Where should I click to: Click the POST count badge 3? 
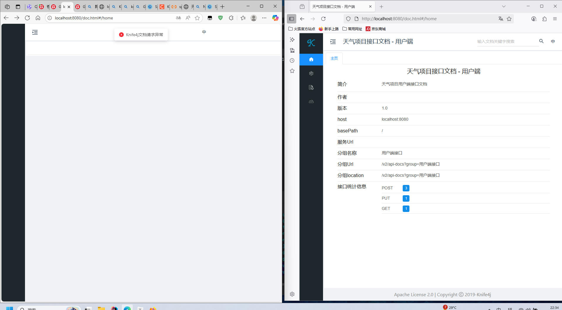coord(406,188)
